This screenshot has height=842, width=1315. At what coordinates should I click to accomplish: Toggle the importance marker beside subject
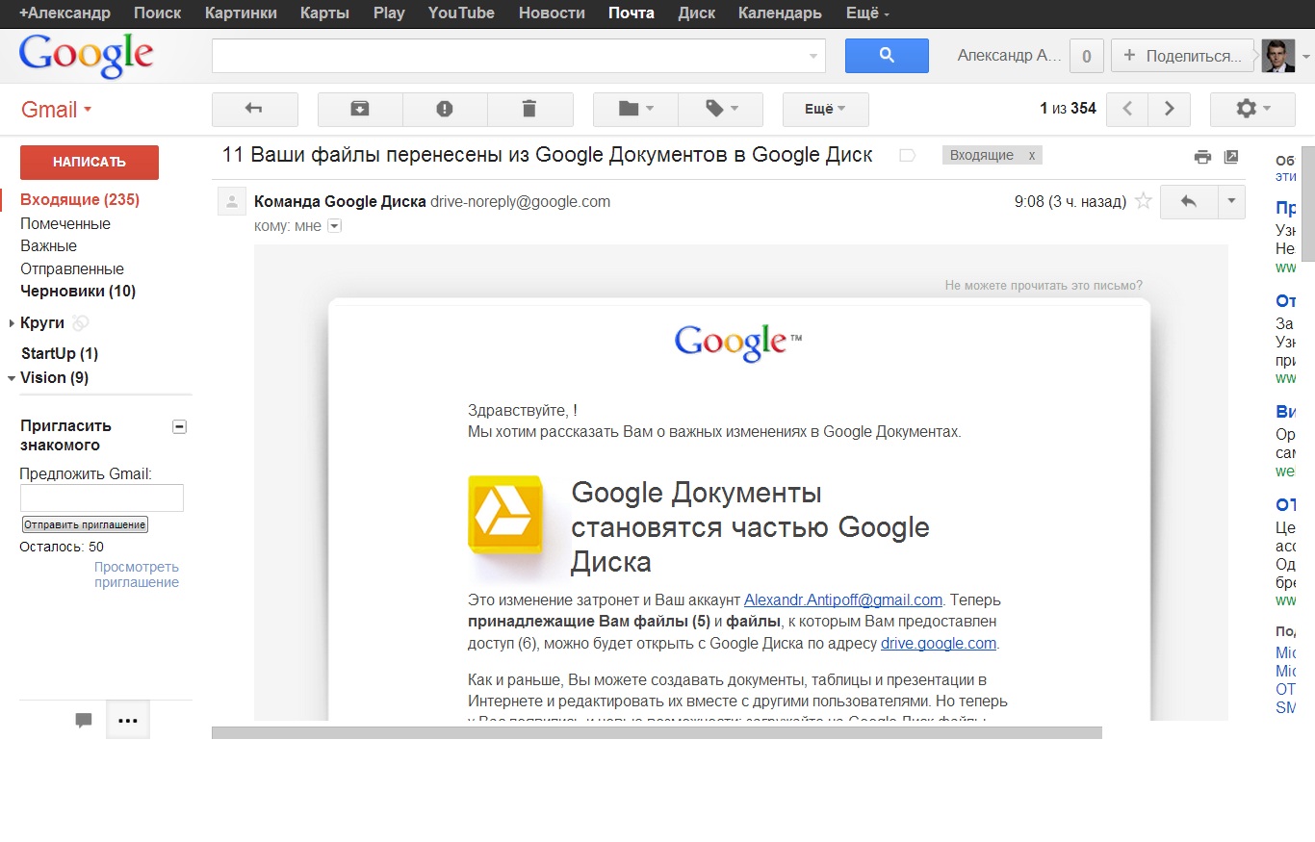pyautogui.click(x=907, y=155)
